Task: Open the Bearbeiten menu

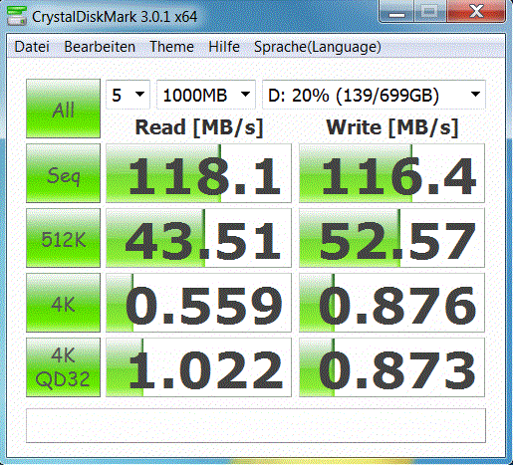Action: [100, 47]
